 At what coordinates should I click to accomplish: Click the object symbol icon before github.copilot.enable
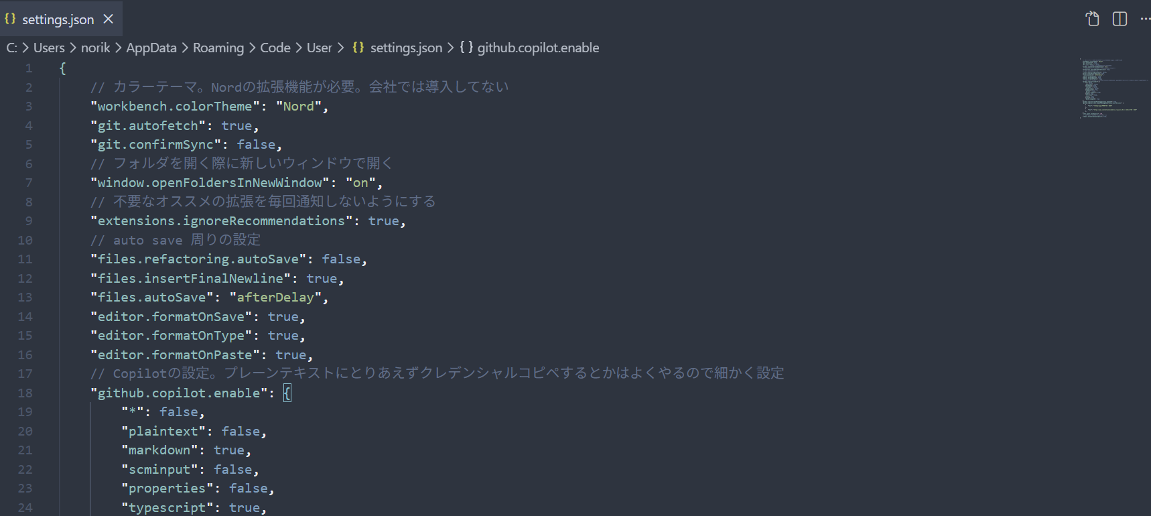click(466, 48)
